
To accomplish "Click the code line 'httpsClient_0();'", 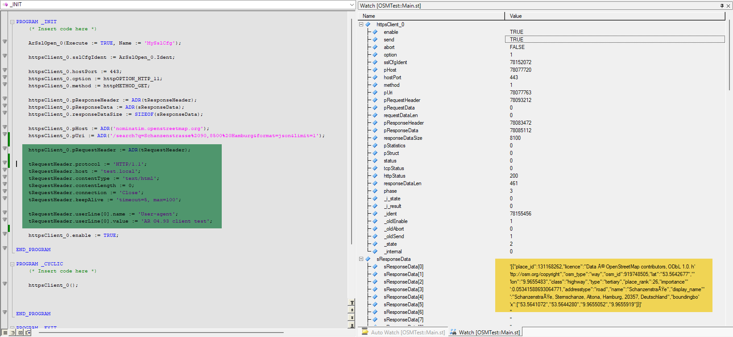I will tap(53, 285).
